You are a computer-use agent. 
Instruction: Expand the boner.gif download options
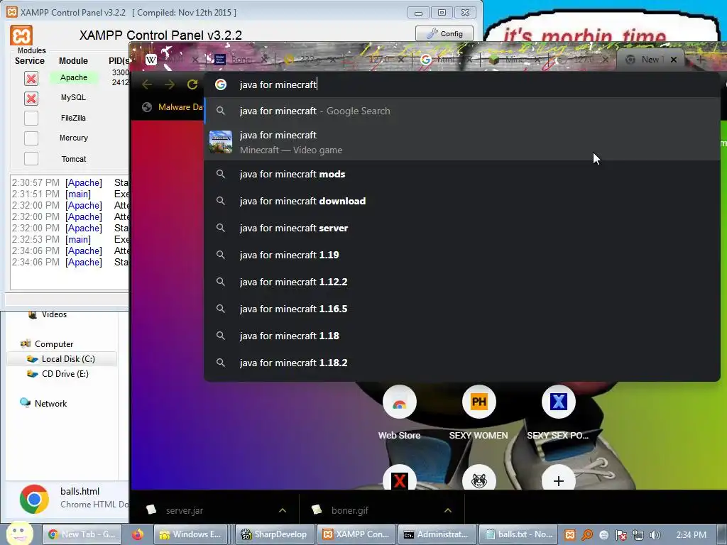[448, 510]
